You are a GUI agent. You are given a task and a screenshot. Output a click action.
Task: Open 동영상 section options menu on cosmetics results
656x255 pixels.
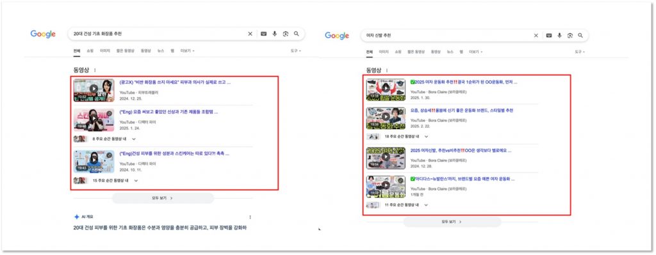[x=95, y=70]
